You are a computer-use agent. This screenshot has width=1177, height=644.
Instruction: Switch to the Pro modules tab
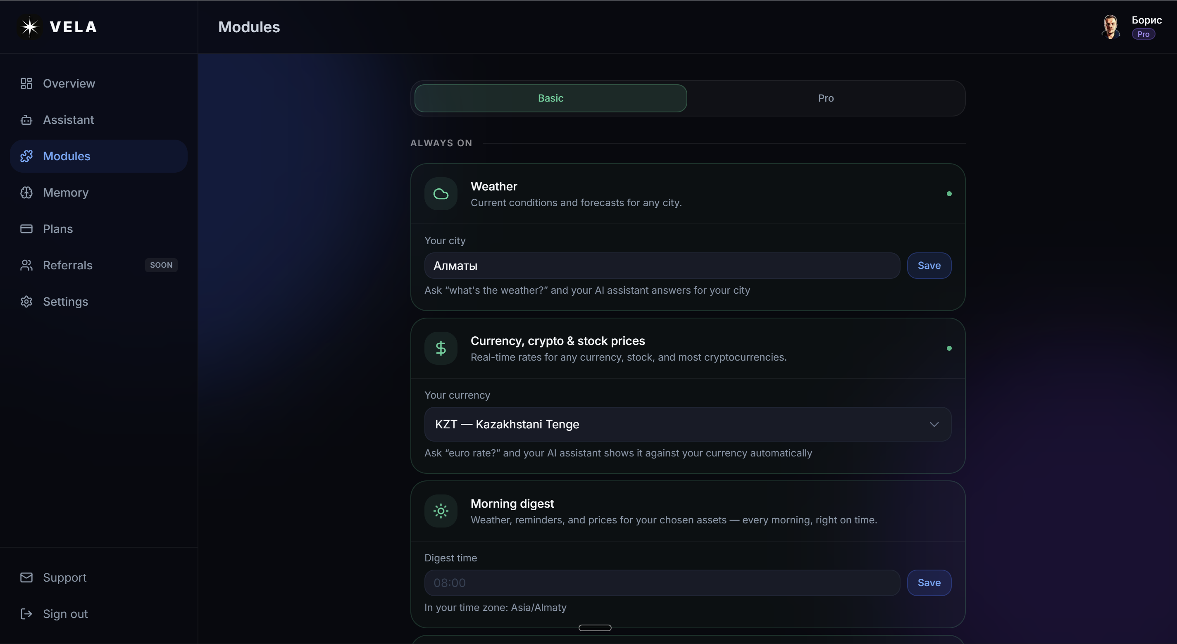[826, 98]
